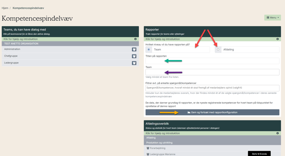Click group icon next to Forarbejdning

(148, 148)
